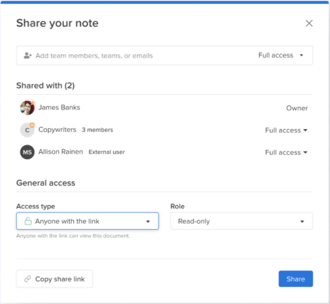Click the General access heading
330x304 pixels.
pyautogui.click(x=46, y=183)
